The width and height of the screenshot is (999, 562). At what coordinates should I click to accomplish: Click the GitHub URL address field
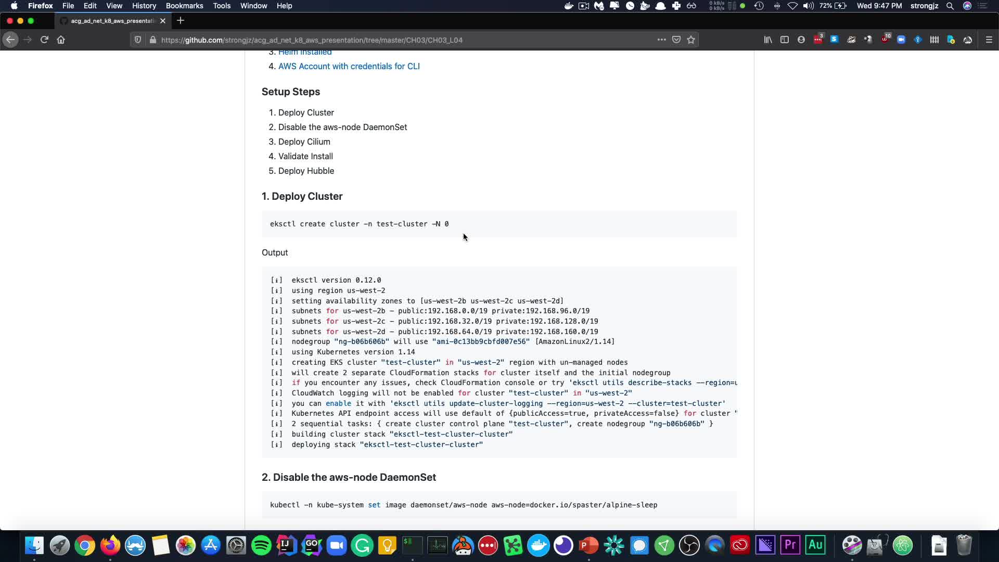coord(364,40)
